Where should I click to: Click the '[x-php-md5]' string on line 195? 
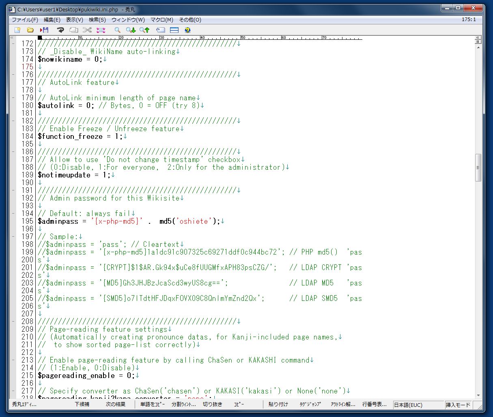point(117,221)
